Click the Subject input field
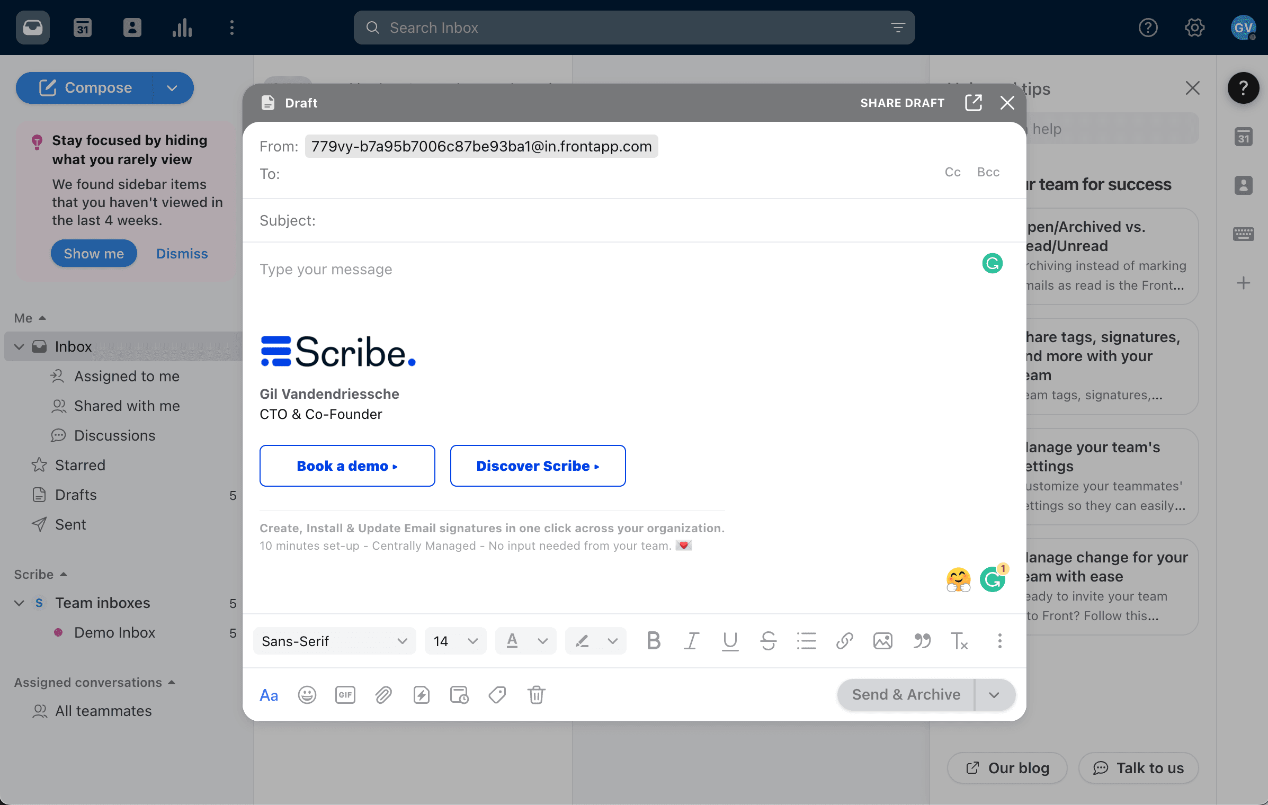 pyautogui.click(x=634, y=220)
